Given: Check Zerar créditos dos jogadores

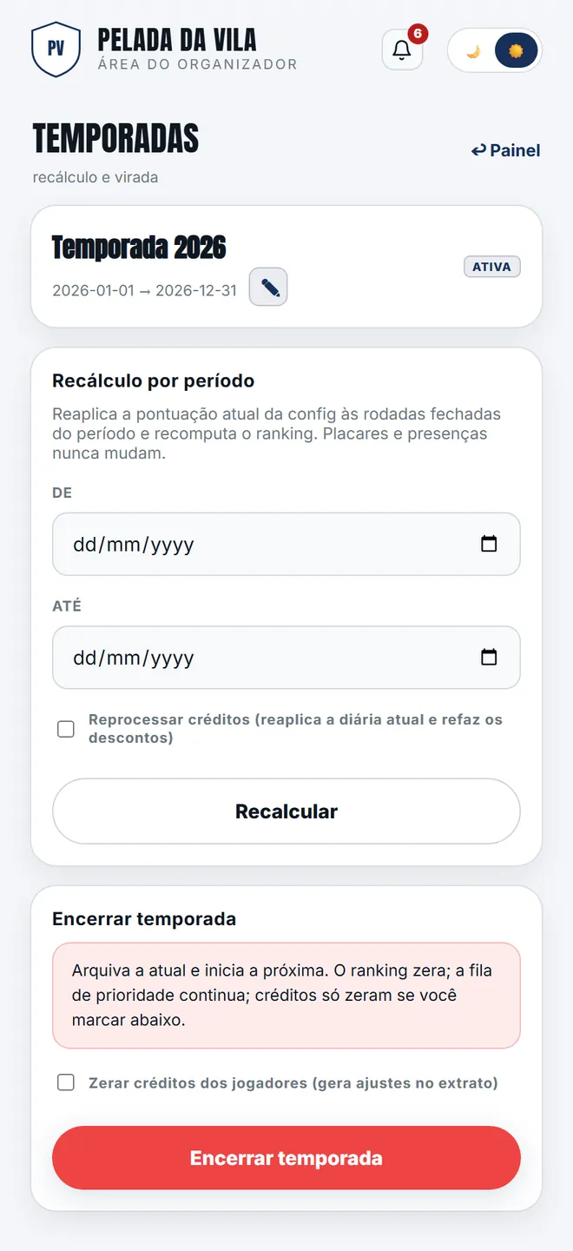Looking at the screenshot, I should (x=66, y=1082).
